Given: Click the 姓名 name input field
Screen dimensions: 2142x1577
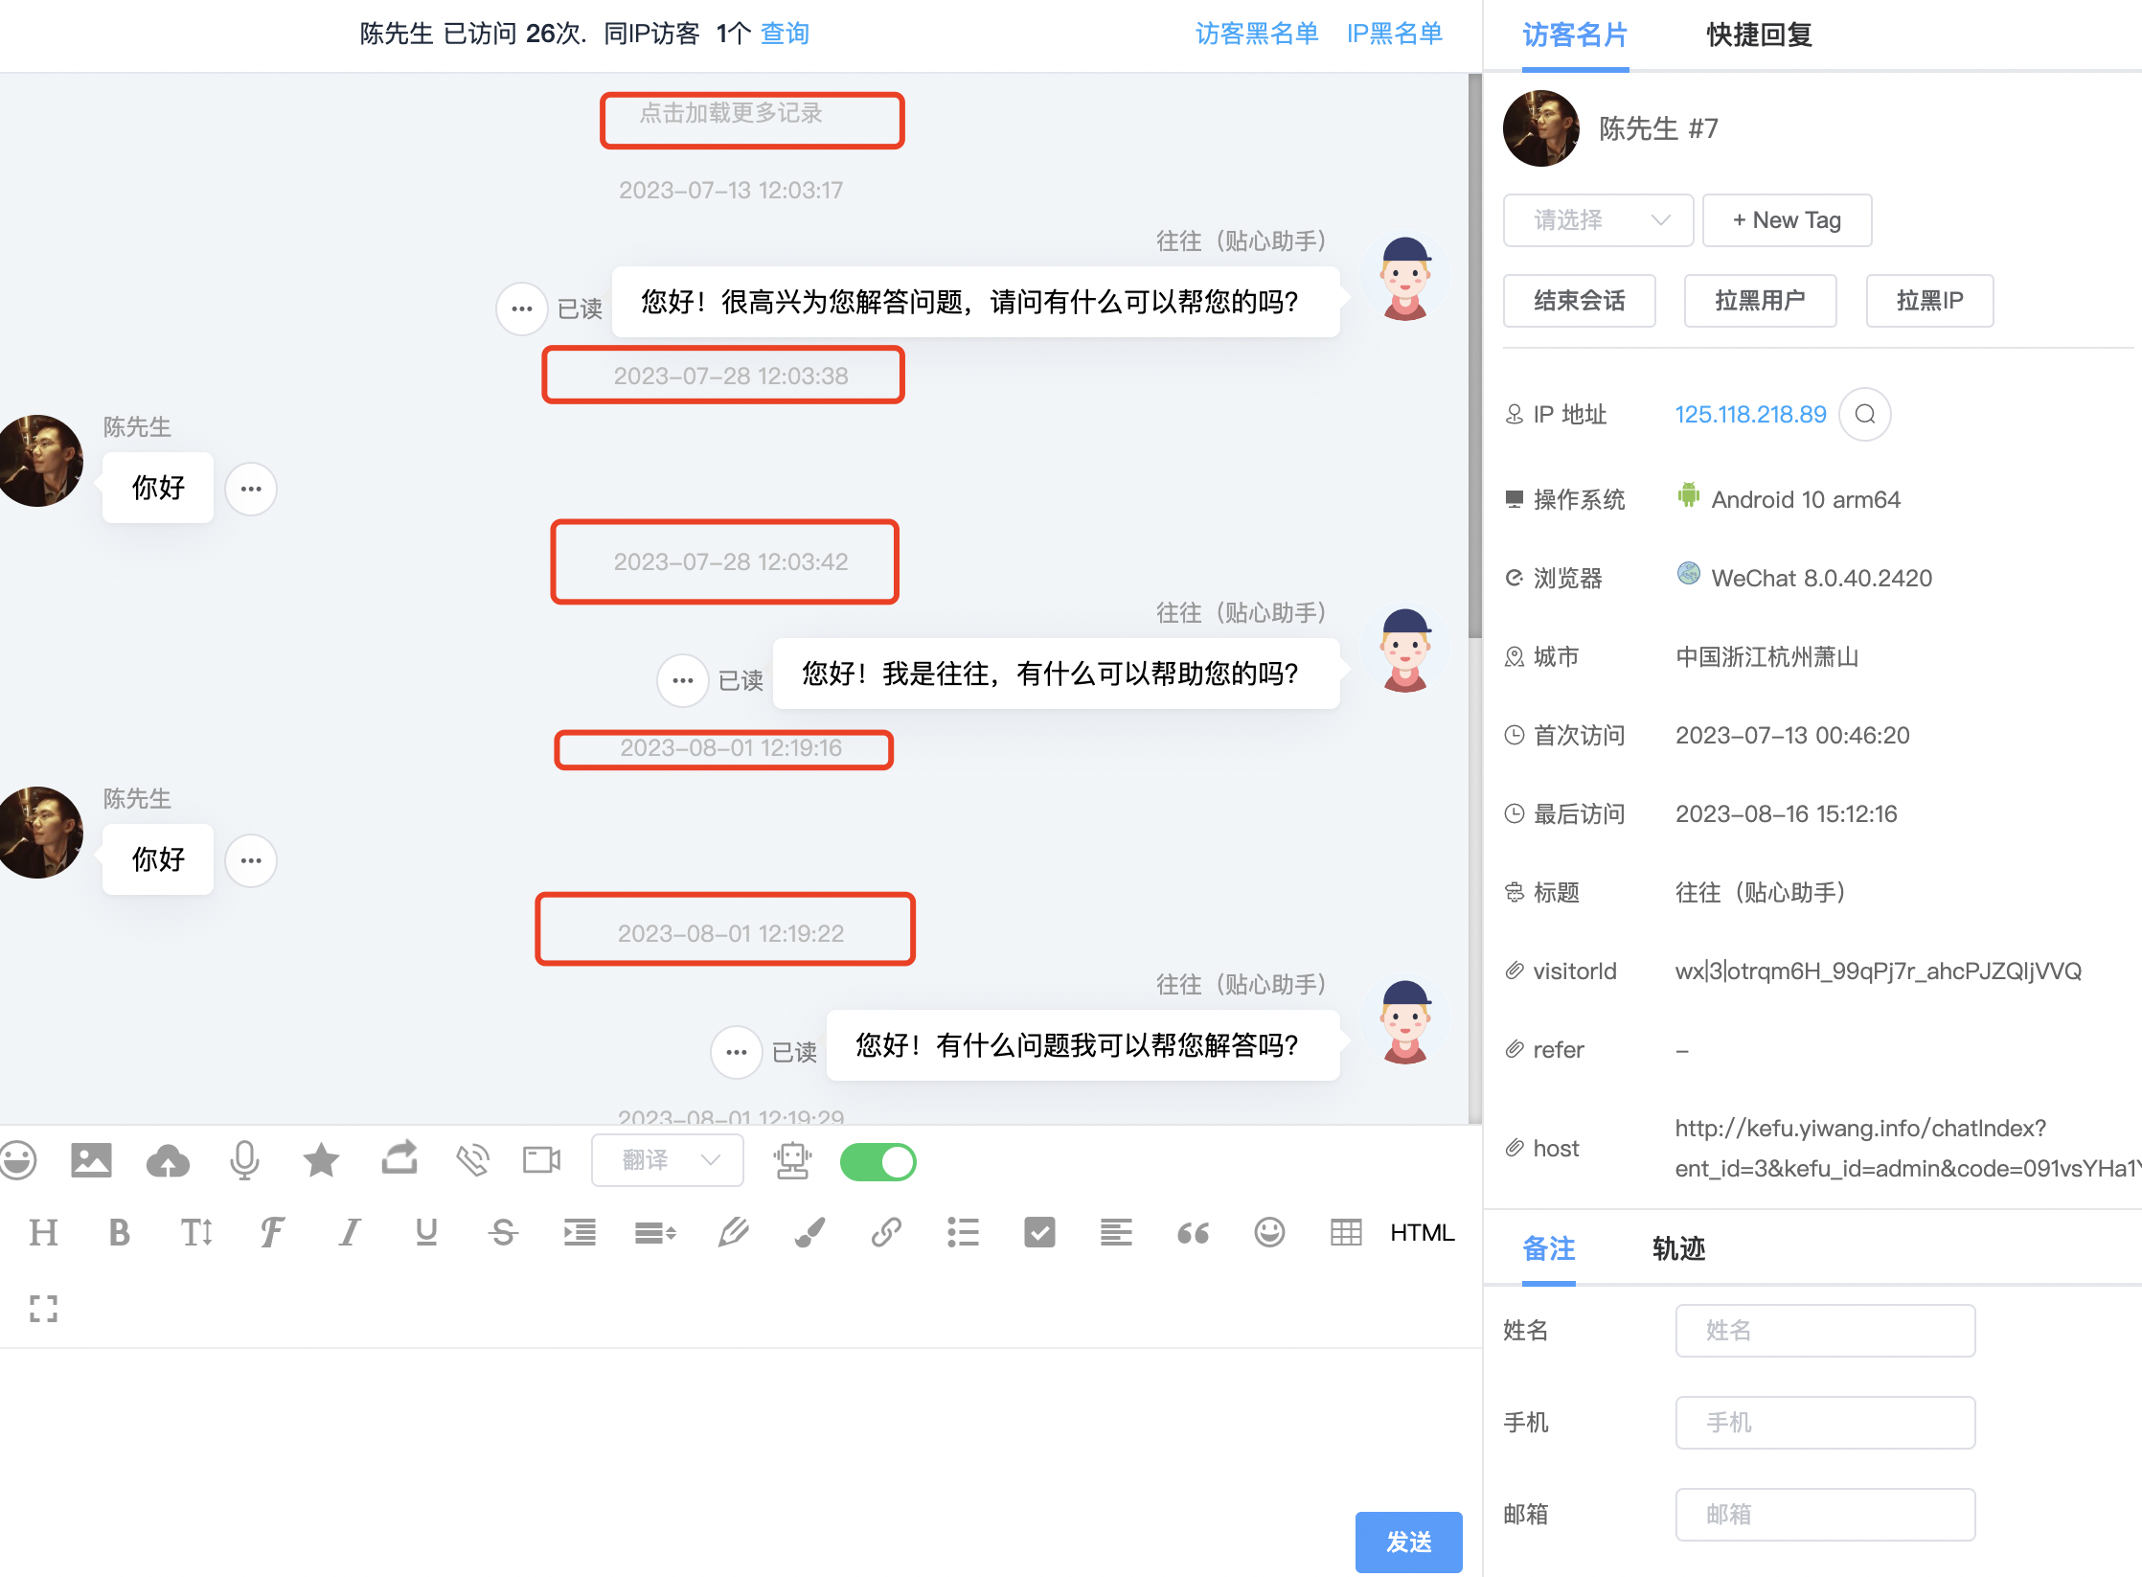Looking at the screenshot, I should [1825, 1330].
